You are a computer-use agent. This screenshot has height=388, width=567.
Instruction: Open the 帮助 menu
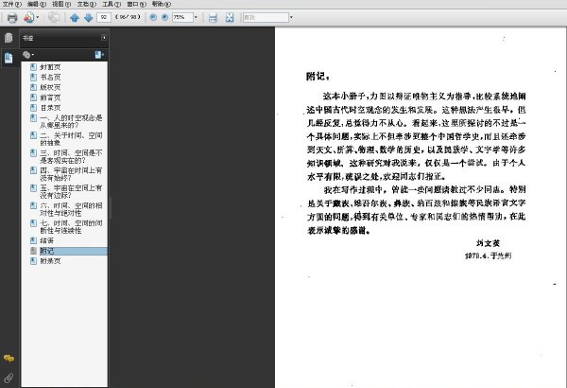(x=162, y=4)
